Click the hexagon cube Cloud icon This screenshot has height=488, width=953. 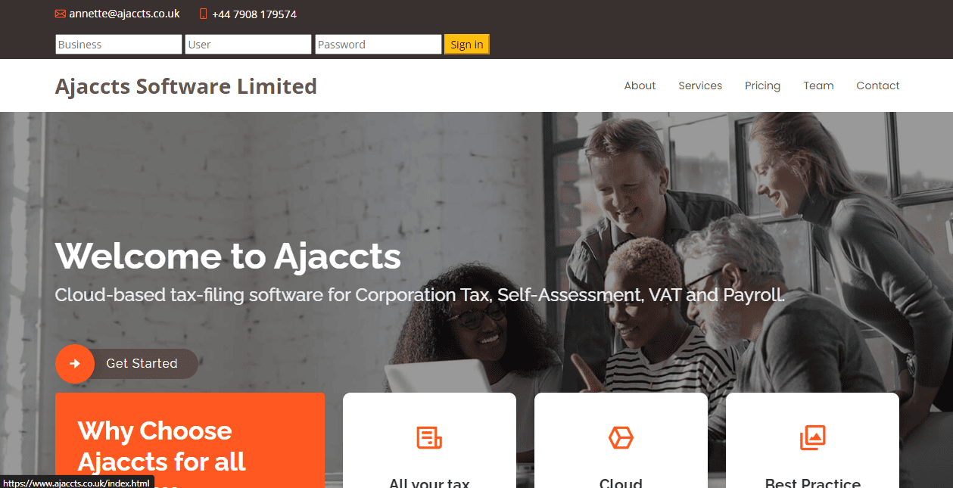click(621, 437)
